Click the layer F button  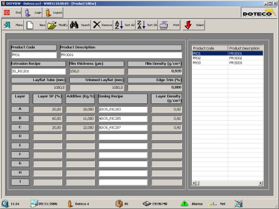(x=20, y=154)
